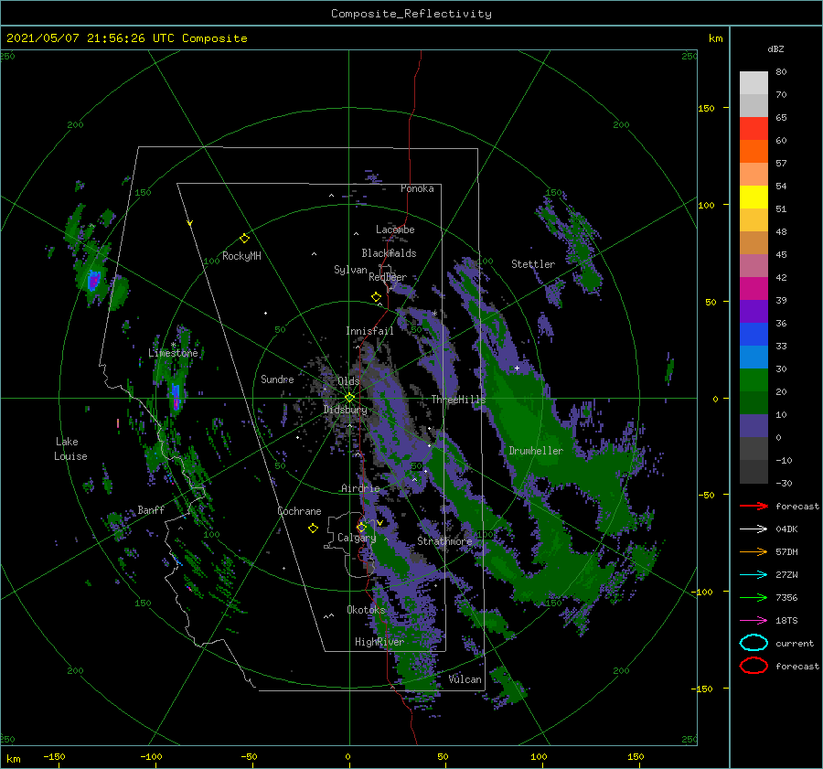
Task: Click yellow diamond marker near RockyMH
Action: [244, 239]
